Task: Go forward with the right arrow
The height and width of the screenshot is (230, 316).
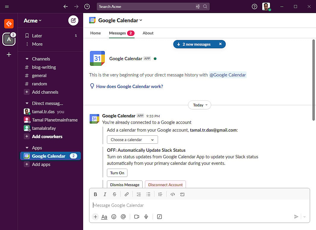Action: click(76, 7)
